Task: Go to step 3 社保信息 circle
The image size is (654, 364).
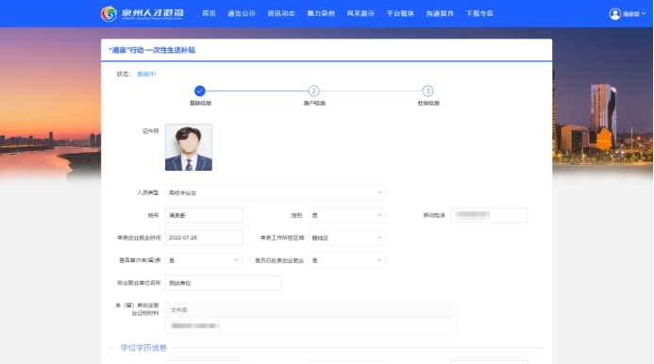Action: (428, 91)
